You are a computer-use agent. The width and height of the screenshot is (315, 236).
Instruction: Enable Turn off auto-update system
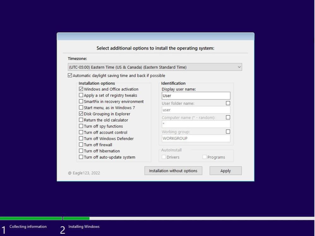81,157
